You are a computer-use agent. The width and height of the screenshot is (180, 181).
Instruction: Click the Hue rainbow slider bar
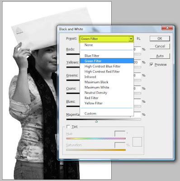[96, 138]
